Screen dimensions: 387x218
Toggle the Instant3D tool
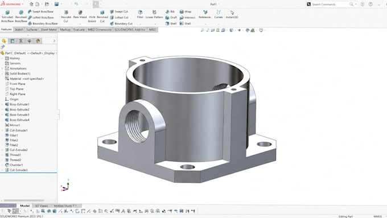[x=232, y=14]
